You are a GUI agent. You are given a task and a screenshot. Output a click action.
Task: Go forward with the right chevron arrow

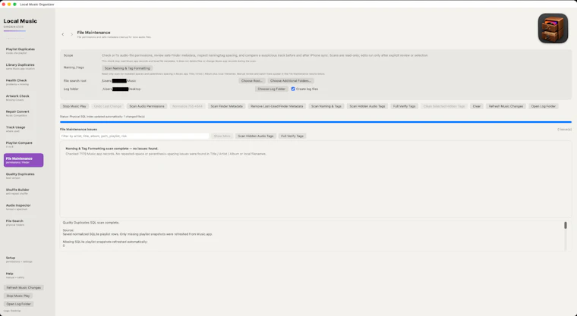tap(72, 35)
